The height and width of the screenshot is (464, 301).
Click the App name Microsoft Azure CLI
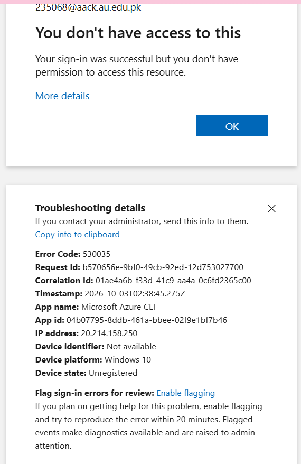[x=118, y=307]
